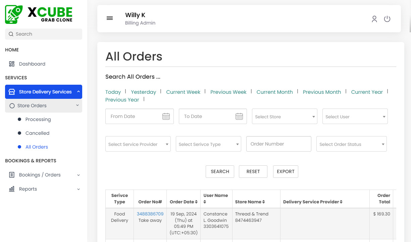Image resolution: width=411 pixels, height=242 pixels.
Task: Sort by Order Date column arrows
Action: [196, 202]
